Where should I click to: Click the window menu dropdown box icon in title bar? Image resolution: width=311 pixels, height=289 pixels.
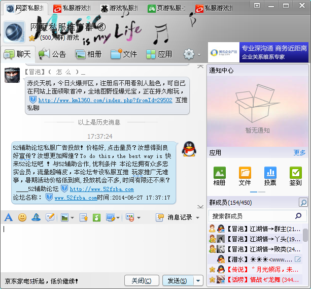[257, 6]
